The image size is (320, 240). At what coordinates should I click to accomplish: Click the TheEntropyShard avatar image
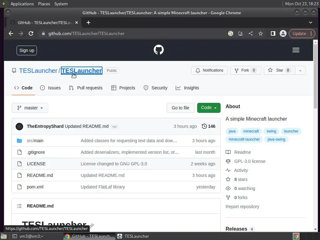[19, 127]
